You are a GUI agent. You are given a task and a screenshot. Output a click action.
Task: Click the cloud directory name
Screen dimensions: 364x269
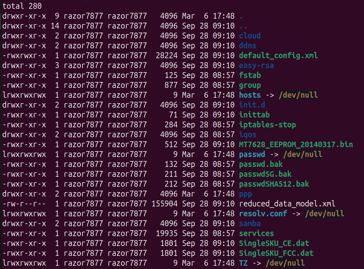click(250, 36)
